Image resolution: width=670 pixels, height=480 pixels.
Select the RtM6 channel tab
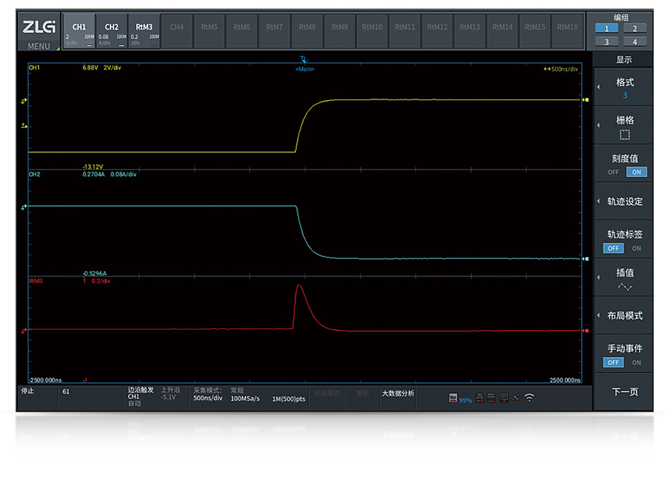pyautogui.click(x=241, y=31)
